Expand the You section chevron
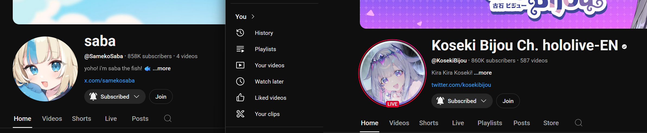This screenshot has height=133, width=647. (x=253, y=17)
